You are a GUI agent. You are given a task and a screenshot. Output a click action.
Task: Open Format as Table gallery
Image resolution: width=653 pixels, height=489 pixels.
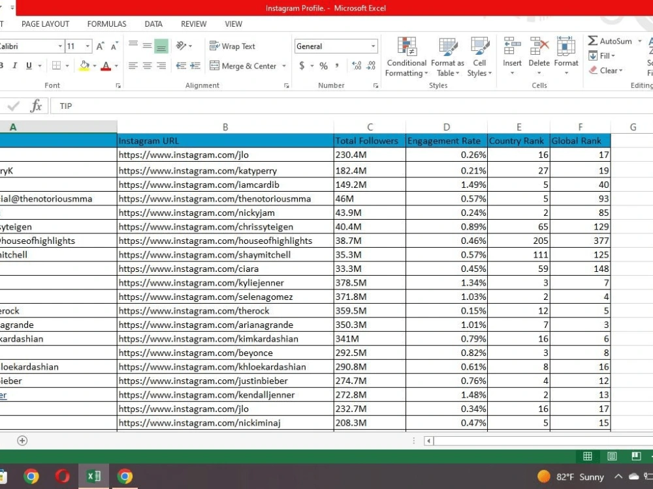pos(448,57)
